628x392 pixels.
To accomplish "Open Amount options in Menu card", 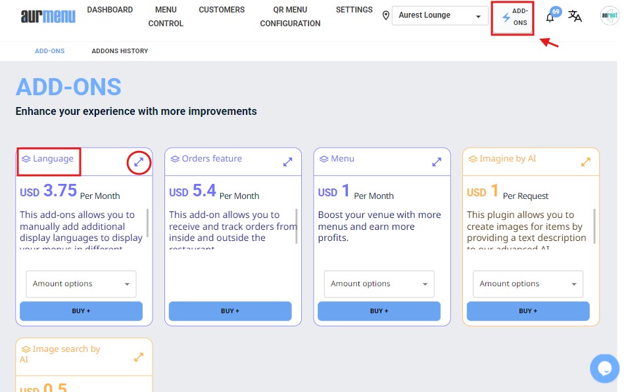I will (379, 284).
